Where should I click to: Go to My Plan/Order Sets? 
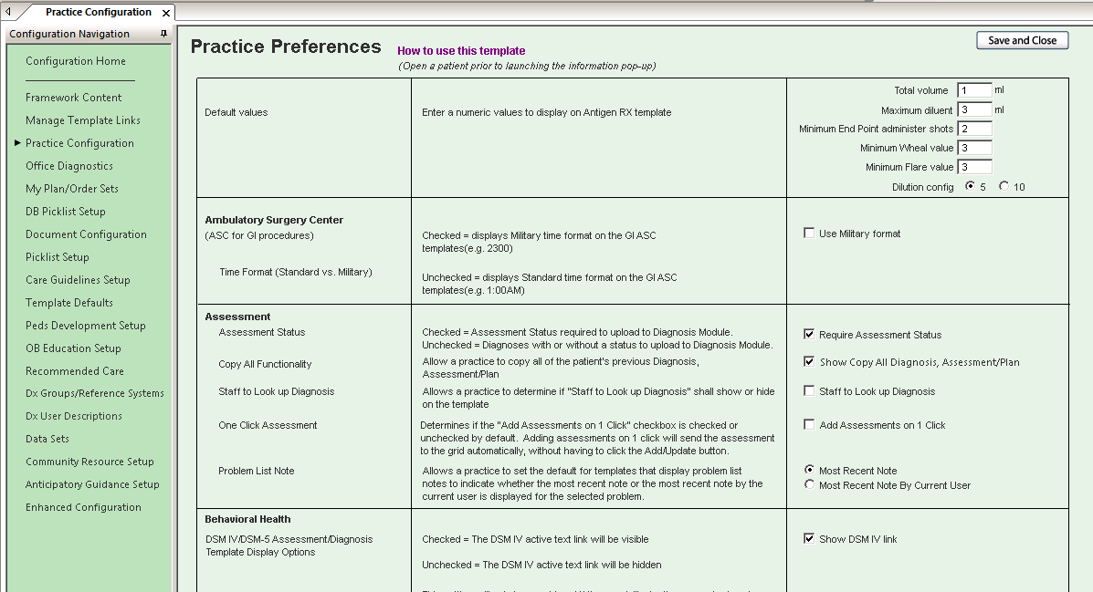point(72,189)
